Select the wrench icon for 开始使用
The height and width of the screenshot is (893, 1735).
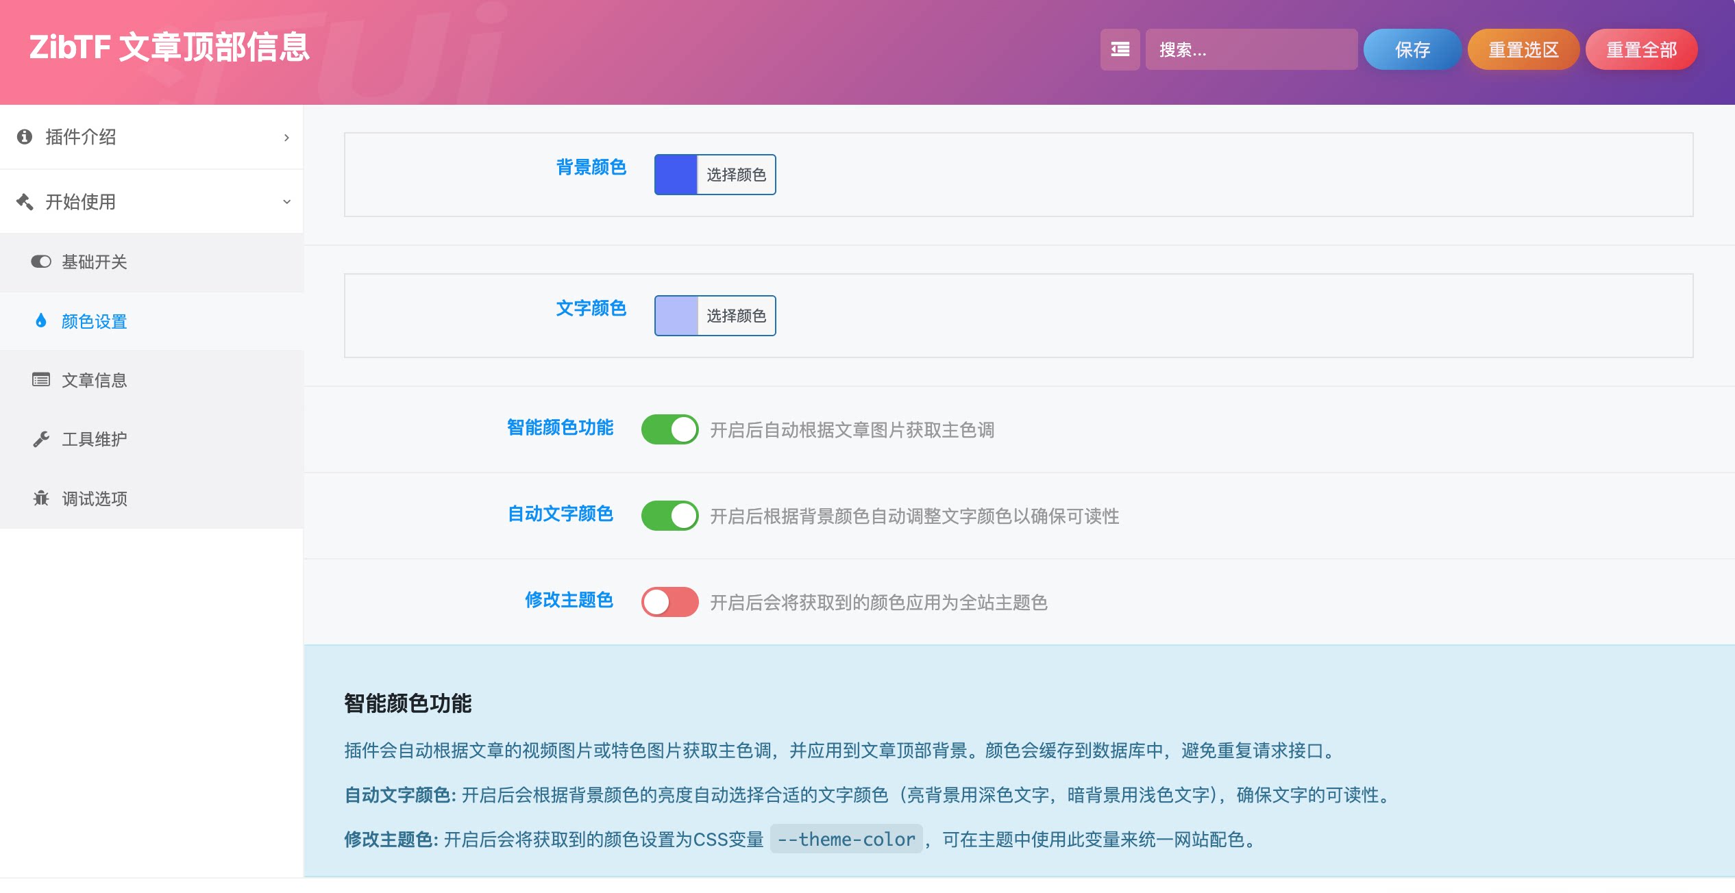tap(26, 201)
